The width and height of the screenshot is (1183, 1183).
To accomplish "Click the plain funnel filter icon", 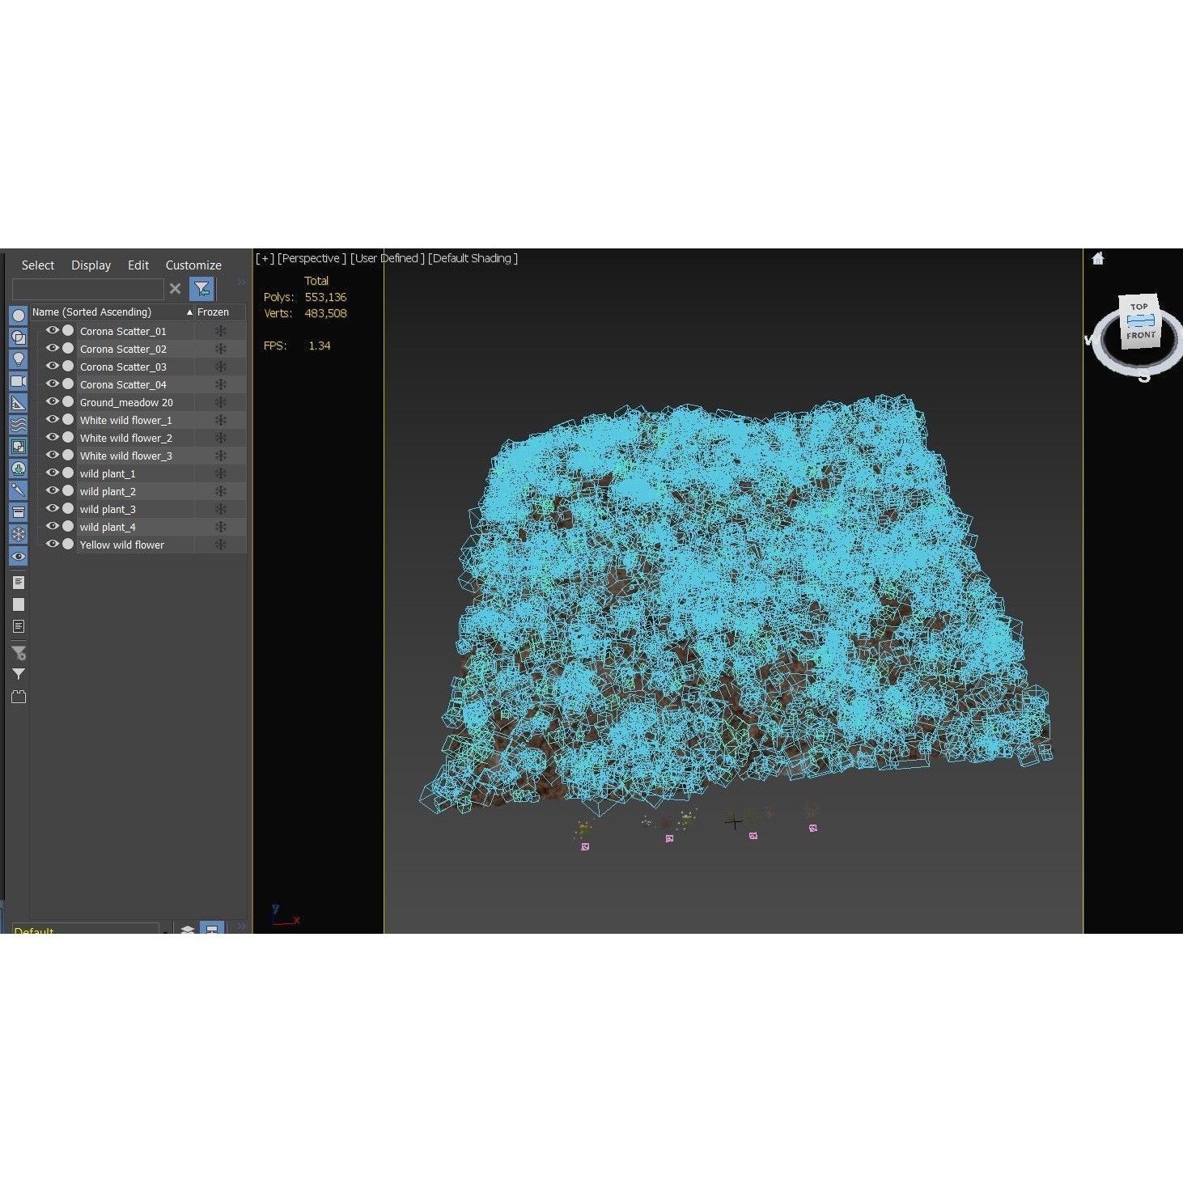I will [x=19, y=674].
